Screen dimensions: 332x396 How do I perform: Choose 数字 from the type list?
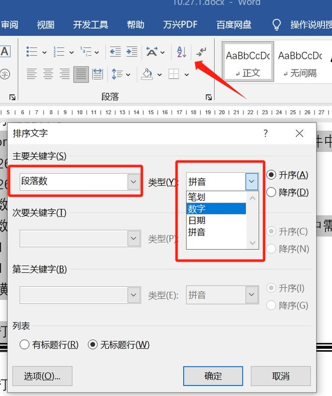click(x=216, y=208)
